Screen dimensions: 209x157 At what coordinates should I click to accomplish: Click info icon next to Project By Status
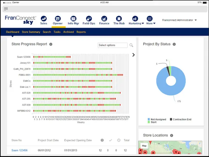174,44
